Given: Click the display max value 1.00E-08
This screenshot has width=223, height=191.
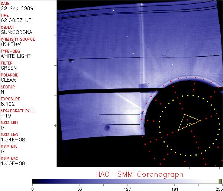Looking at the screenshot, I should tap(12, 163).
